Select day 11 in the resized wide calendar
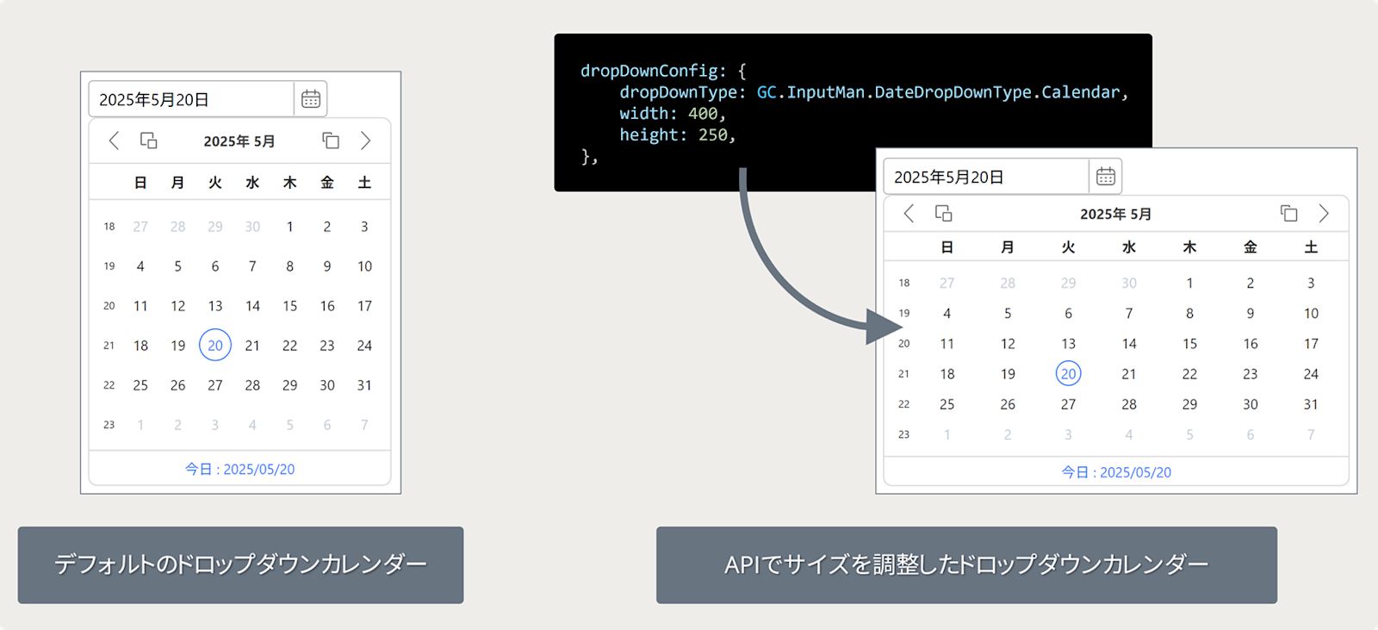This screenshot has height=630, width=1378. 947,344
